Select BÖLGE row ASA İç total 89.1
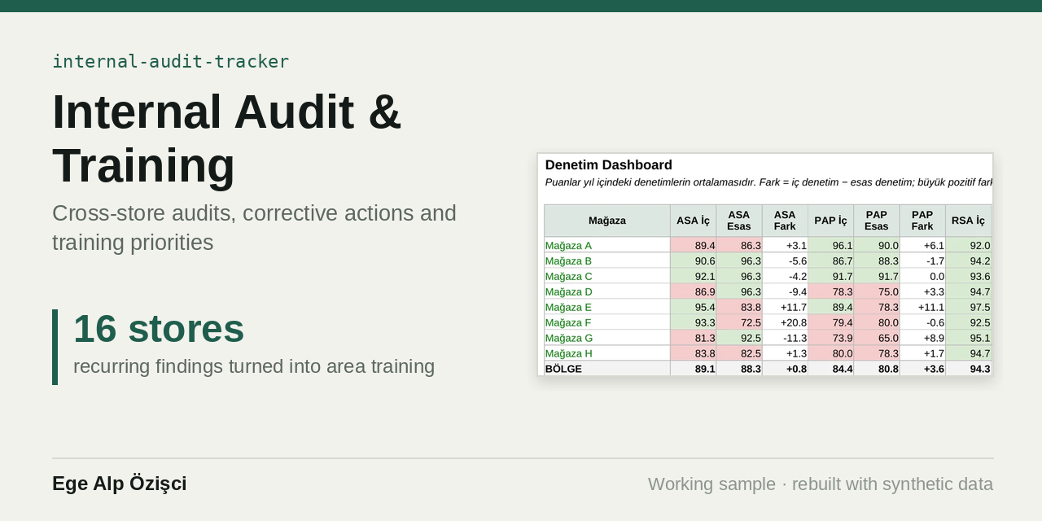The width and height of the screenshot is (1042, 521). (x=694, y=370)
